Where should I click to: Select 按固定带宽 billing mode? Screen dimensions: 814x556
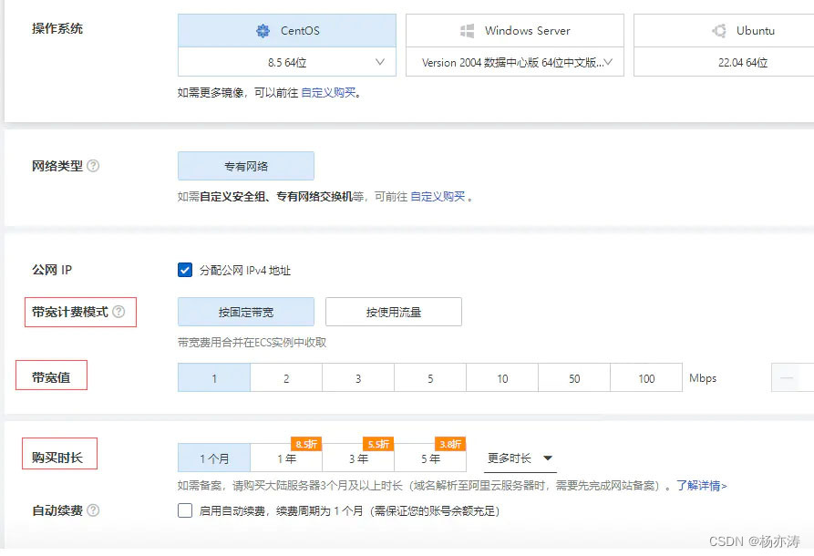pos(246,312)
